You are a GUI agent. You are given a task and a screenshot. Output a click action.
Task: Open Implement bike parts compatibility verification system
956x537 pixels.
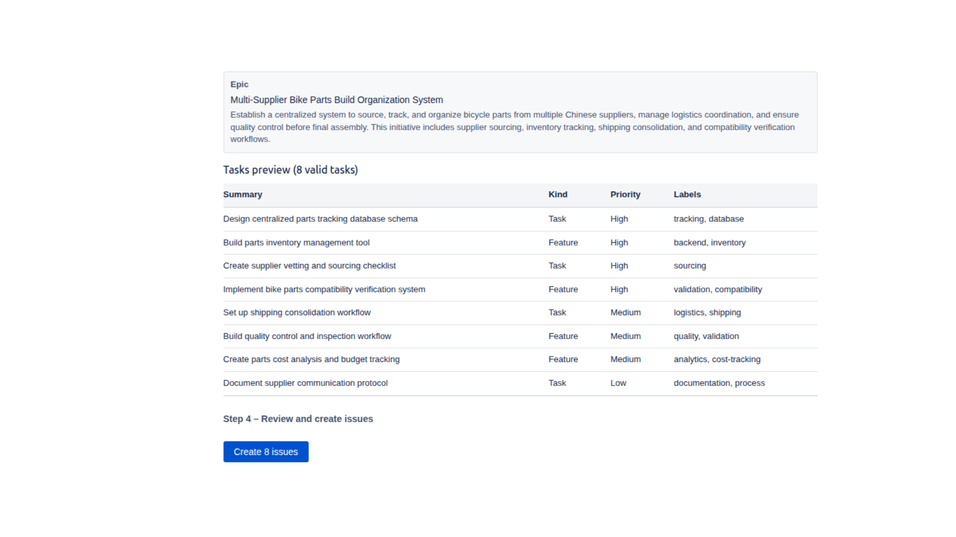324,289
